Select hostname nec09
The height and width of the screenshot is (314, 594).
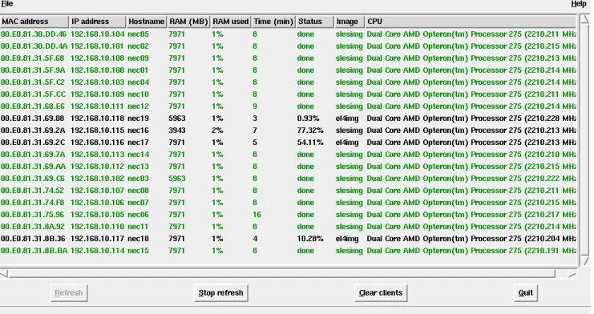(x=138, y=58)
